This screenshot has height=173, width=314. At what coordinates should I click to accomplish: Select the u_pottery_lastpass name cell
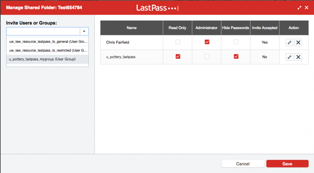[132, 57]
